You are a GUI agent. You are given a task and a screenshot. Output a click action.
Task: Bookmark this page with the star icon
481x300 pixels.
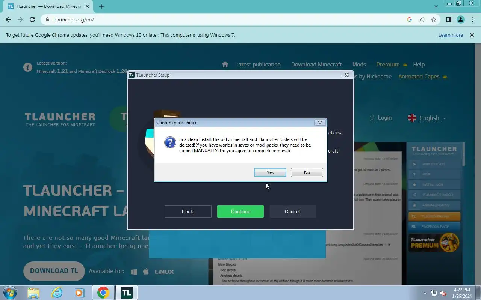point(434,19)
